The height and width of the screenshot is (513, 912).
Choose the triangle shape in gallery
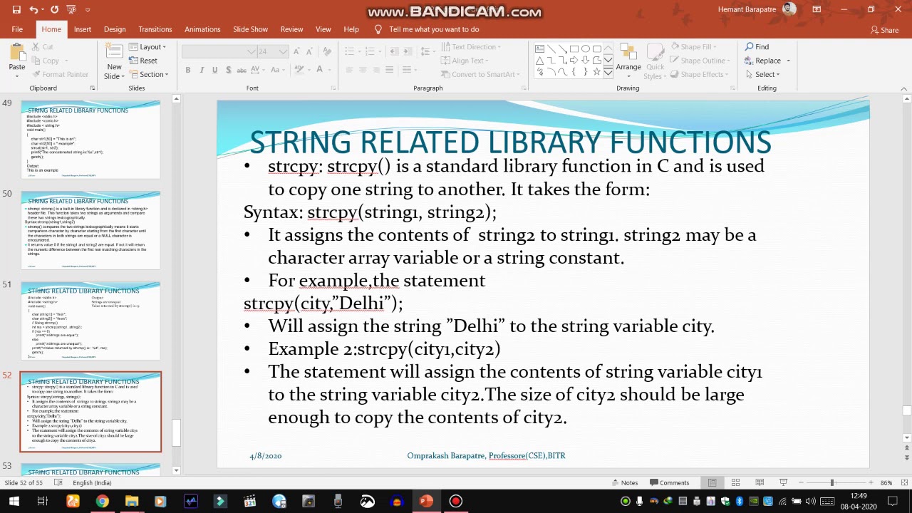coord(540,61)
